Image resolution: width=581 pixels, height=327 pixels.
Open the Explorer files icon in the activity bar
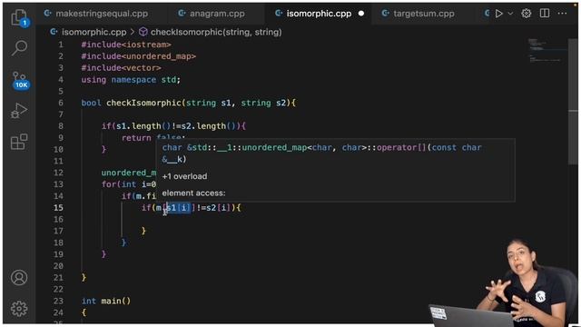pos(19,18)
